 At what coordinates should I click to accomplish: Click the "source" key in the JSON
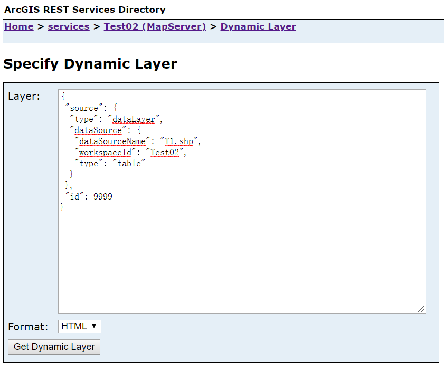84,108
